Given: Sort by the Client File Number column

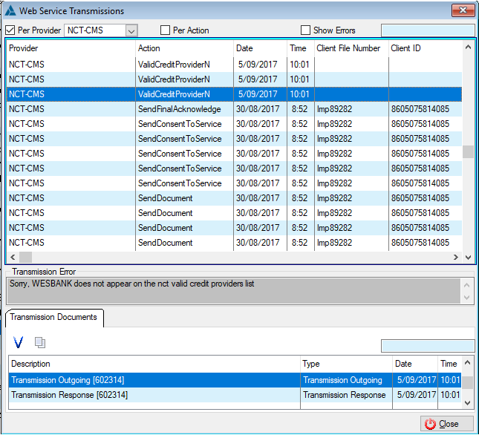Looking at the screenshot, I should [349, 48].
